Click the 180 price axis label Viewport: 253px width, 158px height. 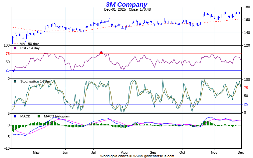[x=247, y=7]
